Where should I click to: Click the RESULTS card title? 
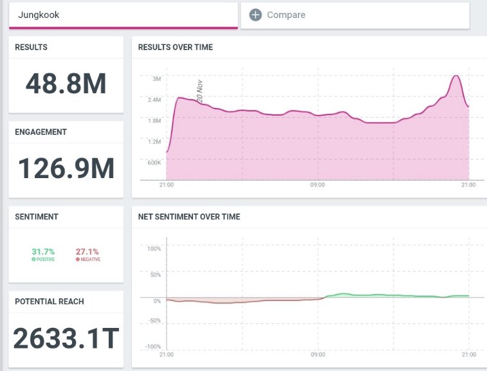[31, 47]
